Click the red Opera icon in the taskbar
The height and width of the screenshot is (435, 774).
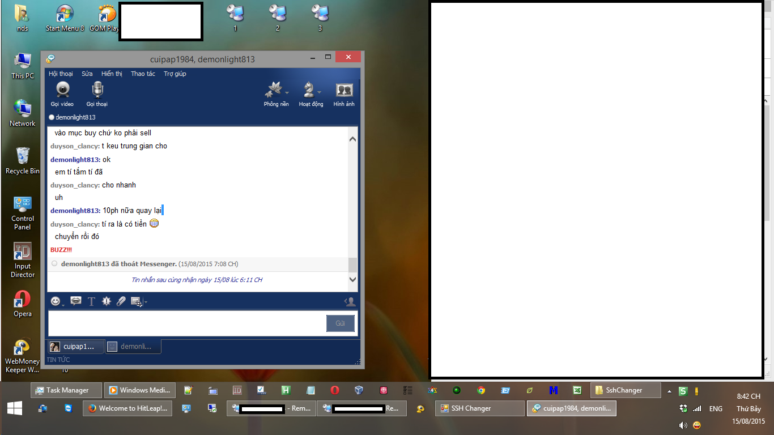(x=335, y=390)
